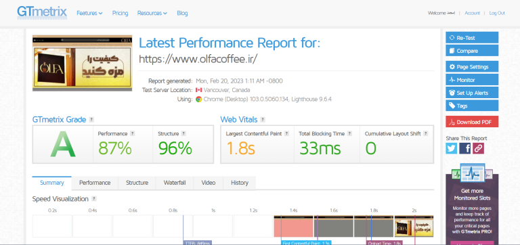Image resolution: width=520 pixels, height=245 pixels.
Task: Click the olfacoffee site screenshot thumbnail
Action: tap(82, 63)
